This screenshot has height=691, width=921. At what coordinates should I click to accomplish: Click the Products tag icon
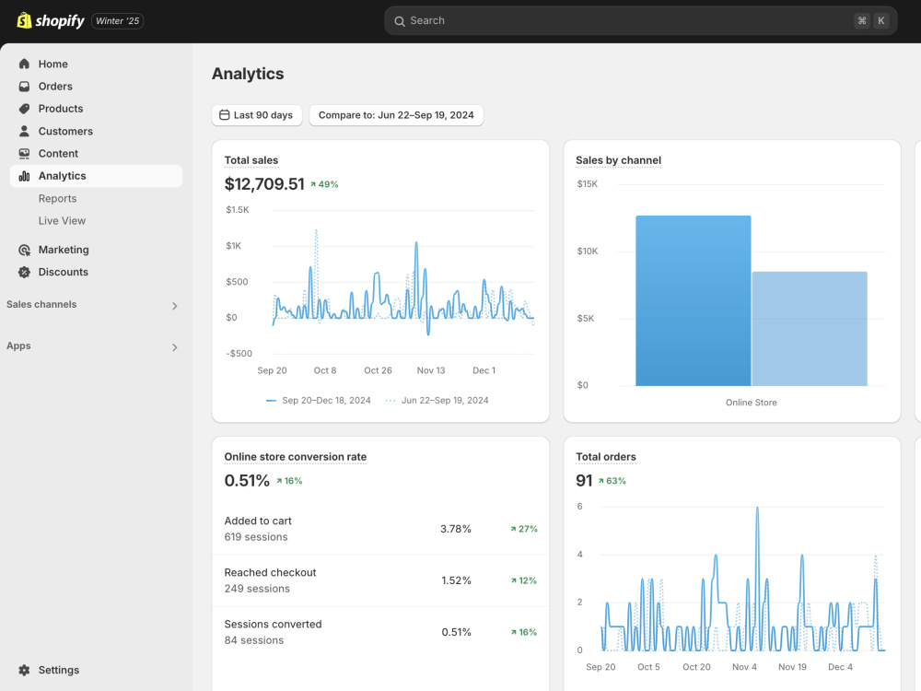24,109
